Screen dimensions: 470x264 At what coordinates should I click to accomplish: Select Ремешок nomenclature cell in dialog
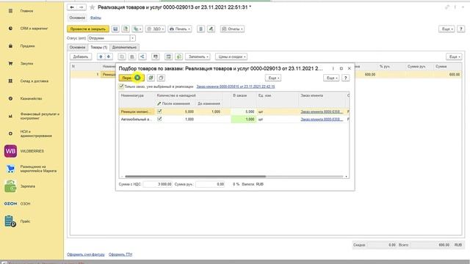coord(137,111)
